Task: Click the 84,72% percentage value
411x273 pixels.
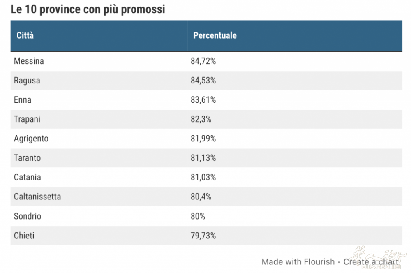Action: [203, 61]
